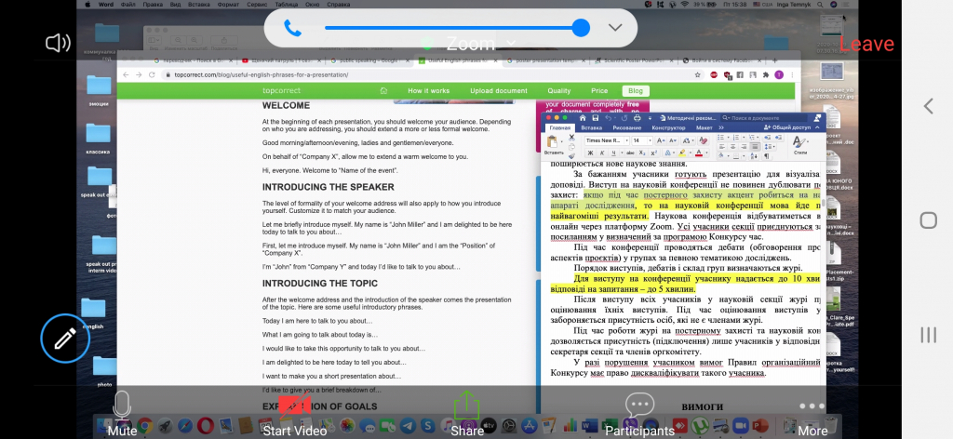Click Quality in topcorrect navbar
953x439 pixels.
(x=558, y=91)
